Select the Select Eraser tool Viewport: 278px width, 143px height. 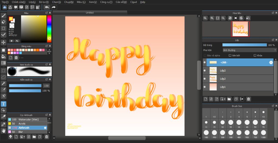click(x=4, y=96)
